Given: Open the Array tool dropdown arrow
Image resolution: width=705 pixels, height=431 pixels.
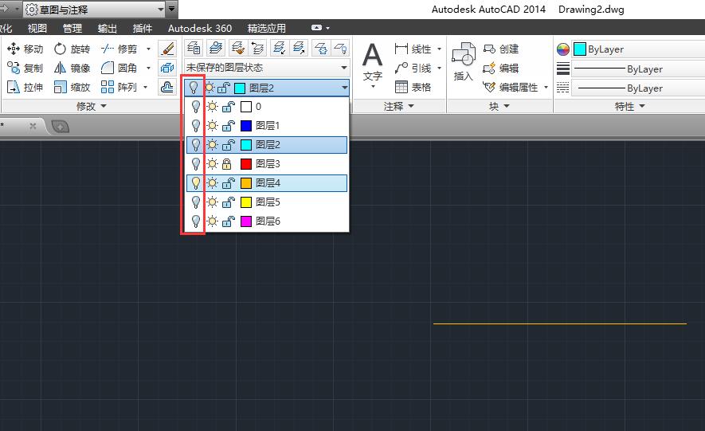Looking at the screenshot, I should pyautogui.click(x=145, y=87).
